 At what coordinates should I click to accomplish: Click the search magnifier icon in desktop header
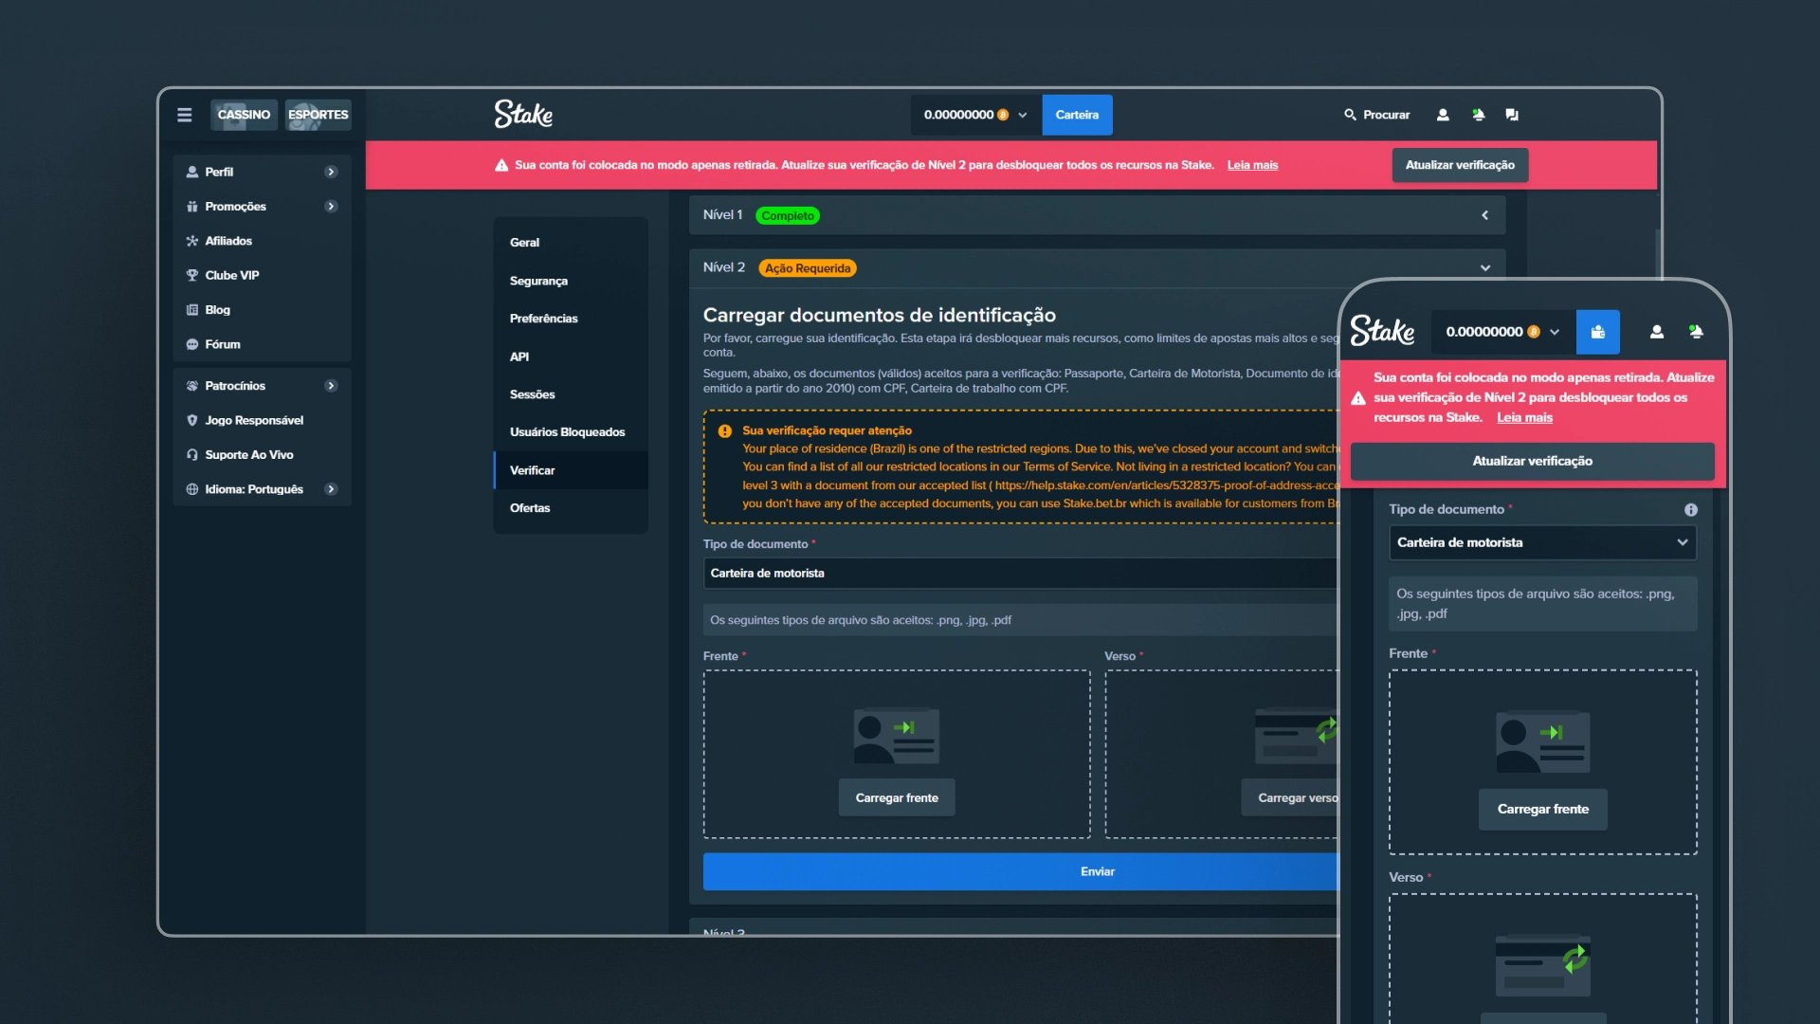(x=1350, y=115)
